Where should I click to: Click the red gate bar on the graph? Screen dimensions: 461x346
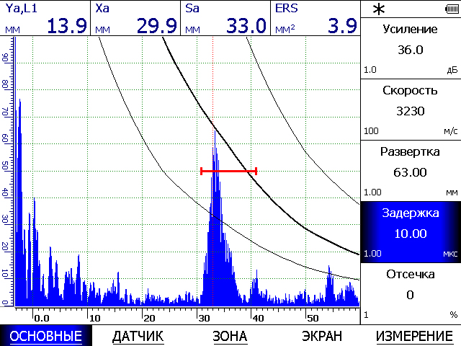click(x=228, y=171)
